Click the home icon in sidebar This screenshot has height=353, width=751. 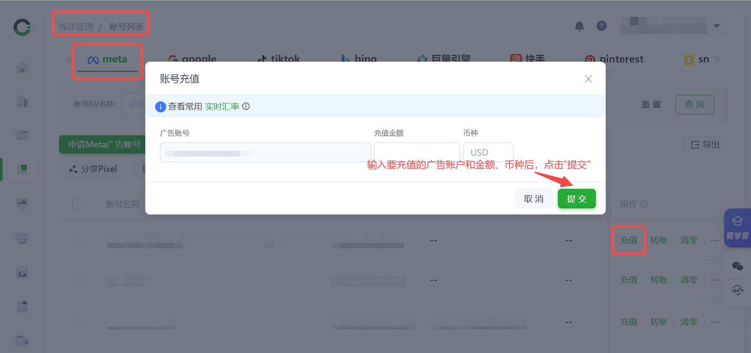pos(22,67)
